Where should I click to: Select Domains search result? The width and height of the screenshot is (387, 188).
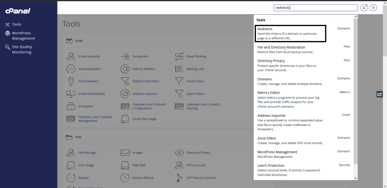point(303,81)
